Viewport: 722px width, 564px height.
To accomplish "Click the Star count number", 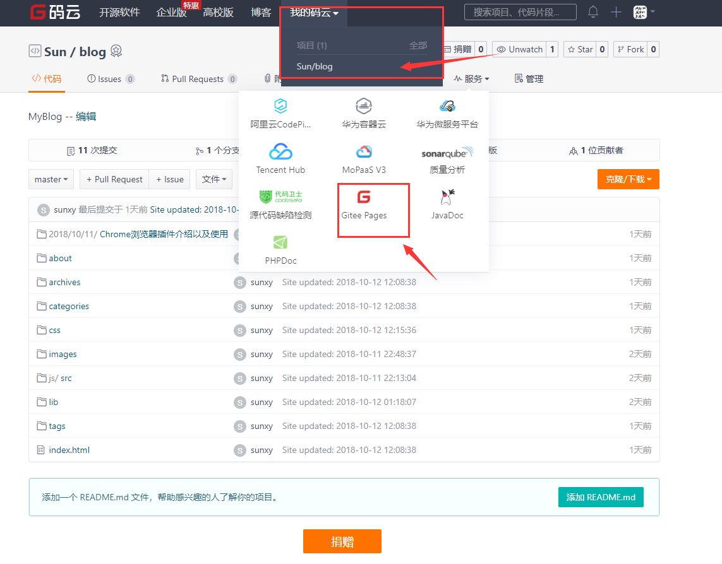I will 602,49.
